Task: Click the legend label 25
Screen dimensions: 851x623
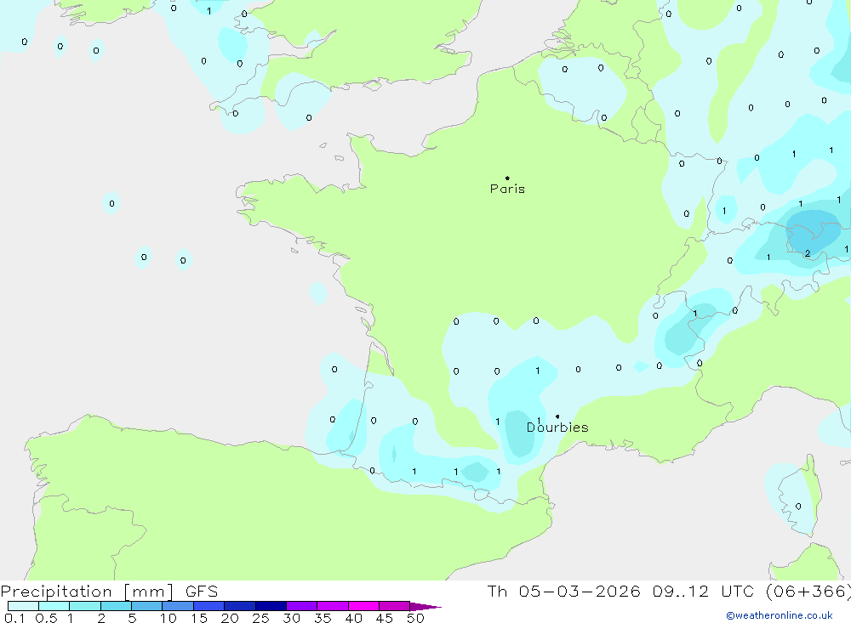Action: (x=260, y=618)
